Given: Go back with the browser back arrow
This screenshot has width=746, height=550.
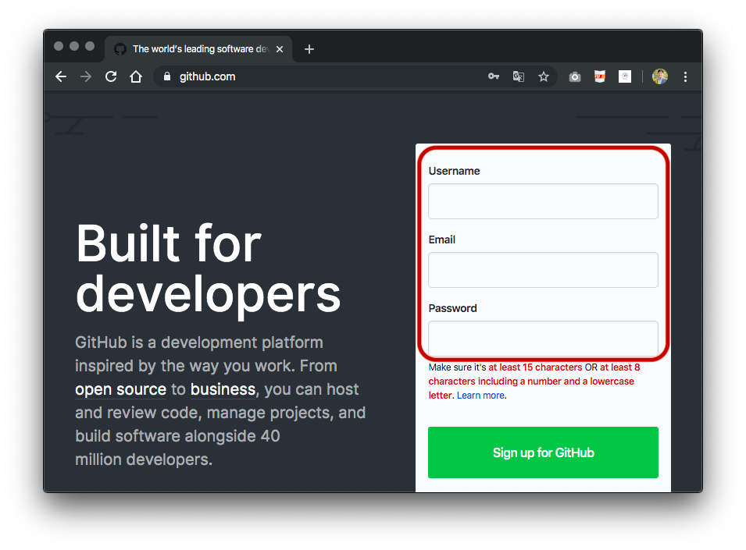Looking at the screenshot, I should (61, 76).
